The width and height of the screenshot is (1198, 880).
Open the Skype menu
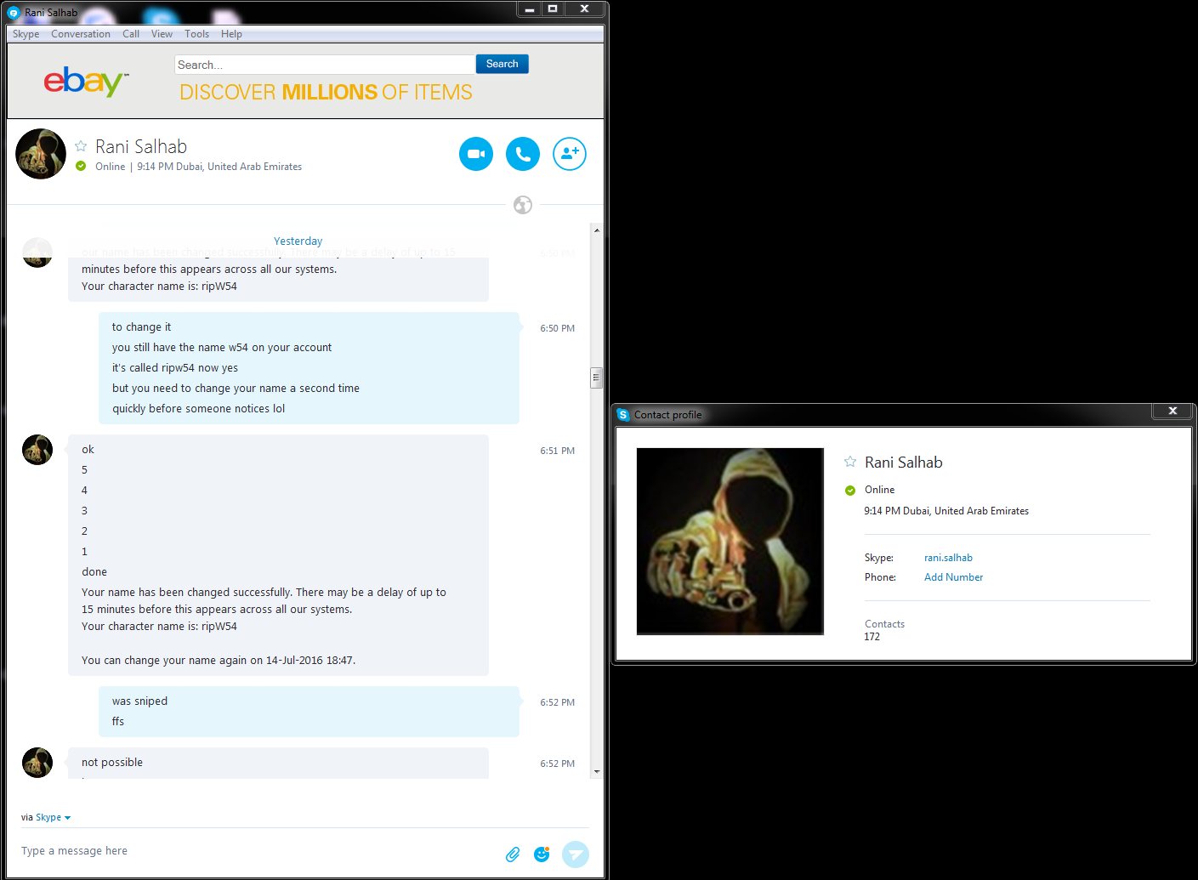point(26,34)
